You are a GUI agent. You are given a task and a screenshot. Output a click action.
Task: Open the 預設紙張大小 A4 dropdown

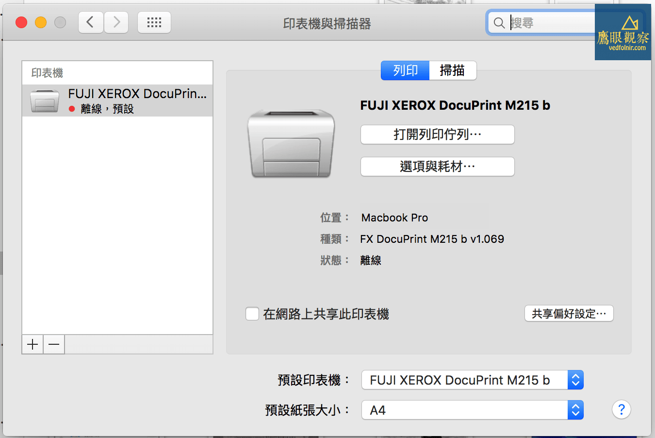tap(472, 410)
